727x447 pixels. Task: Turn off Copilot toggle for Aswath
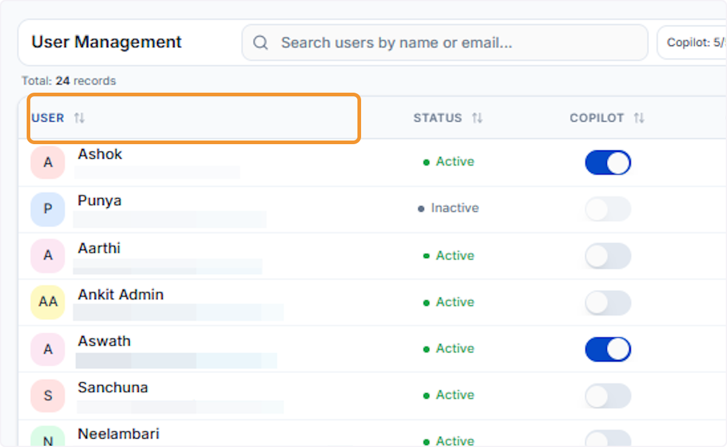point(608,348)
